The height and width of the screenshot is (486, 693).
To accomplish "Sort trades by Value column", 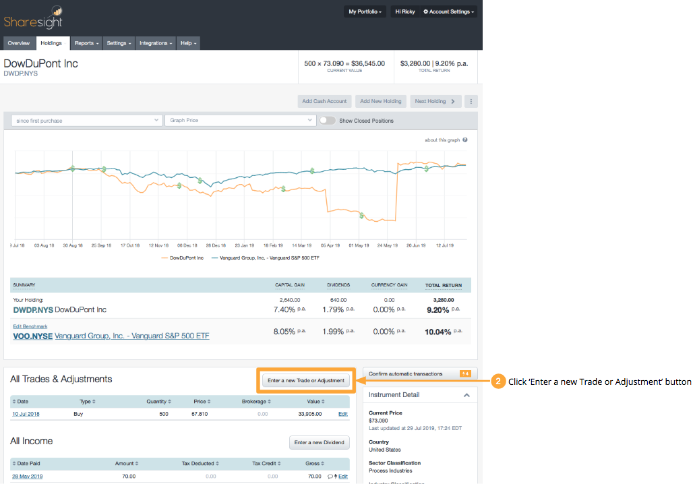I will pyautogui.click(x=316, y=402).
